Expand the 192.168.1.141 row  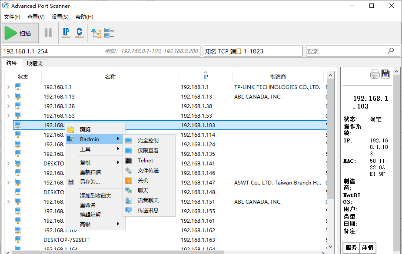coord(8,163)
